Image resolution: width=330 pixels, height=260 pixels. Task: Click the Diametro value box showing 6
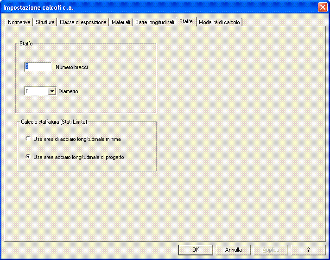[x=36, y=91]
